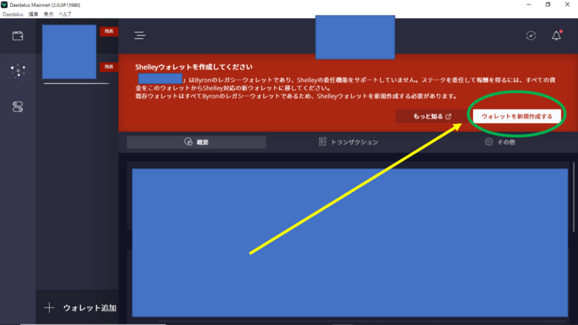Click the もっと知る button
This screenshot has width=578, height=325.
[432, 116]
